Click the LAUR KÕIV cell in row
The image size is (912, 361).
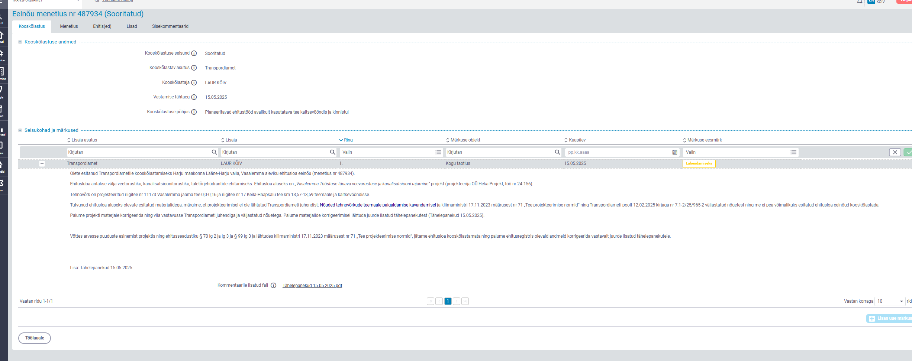[231, 163]
